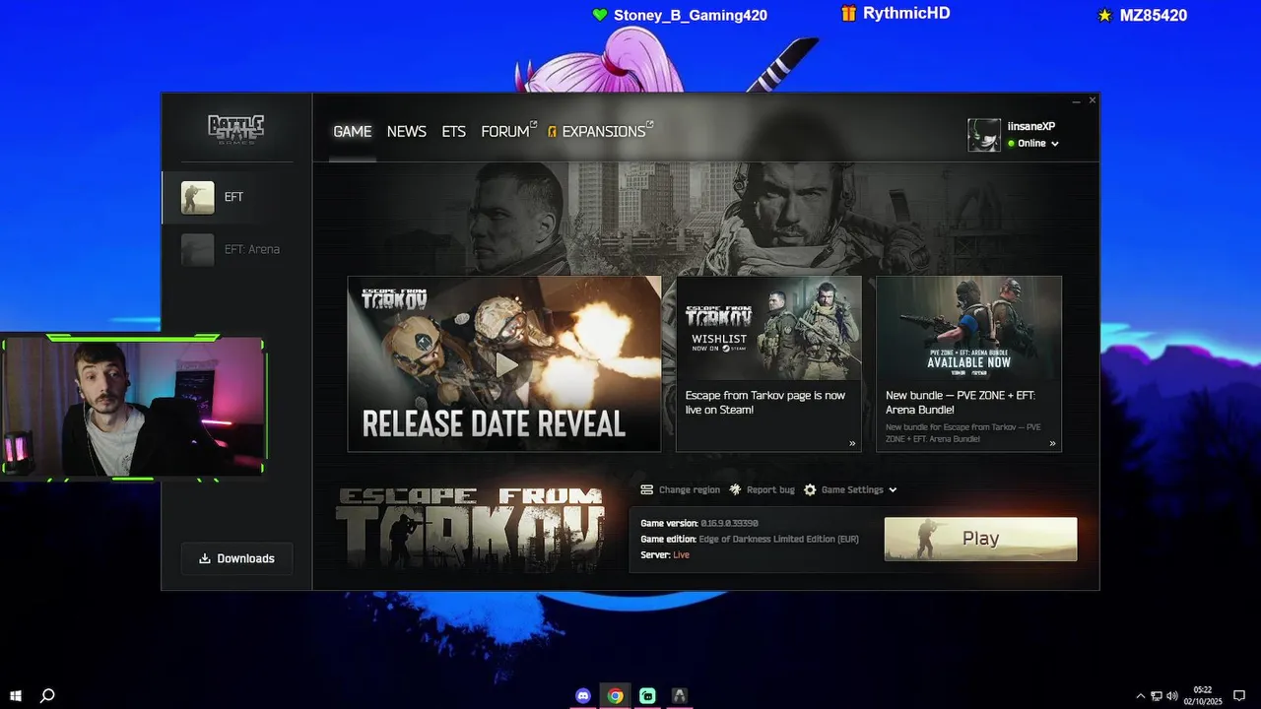1261x709 pixels.
Task: Click the Change region server icon
Action: coord(646,489)
